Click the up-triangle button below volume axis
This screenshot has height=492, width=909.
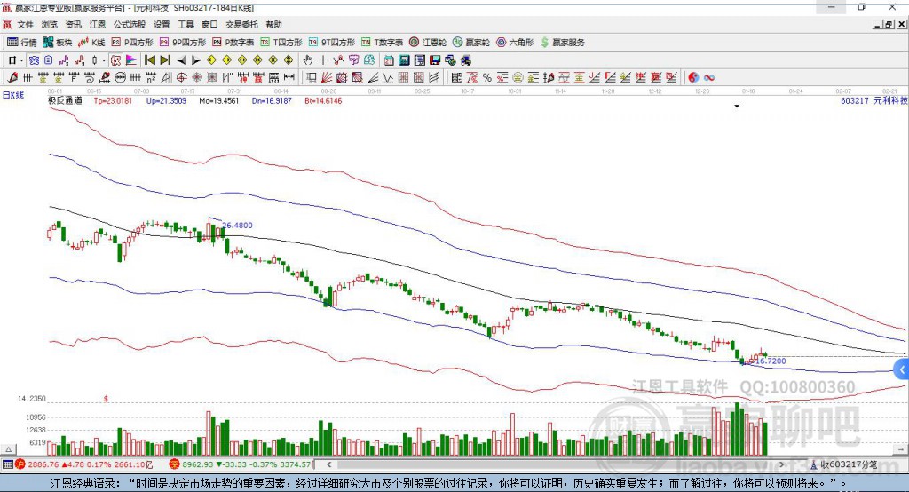8,449
